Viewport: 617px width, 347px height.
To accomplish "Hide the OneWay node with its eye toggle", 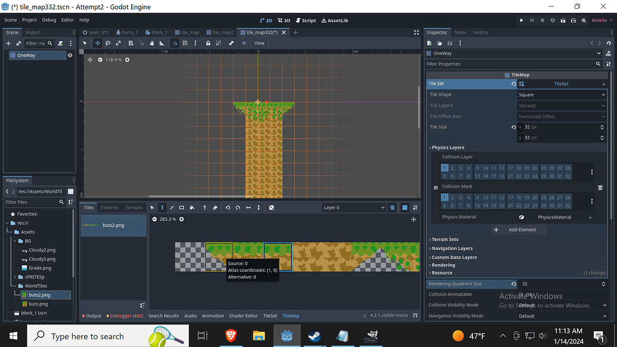I will coord(70,54).
